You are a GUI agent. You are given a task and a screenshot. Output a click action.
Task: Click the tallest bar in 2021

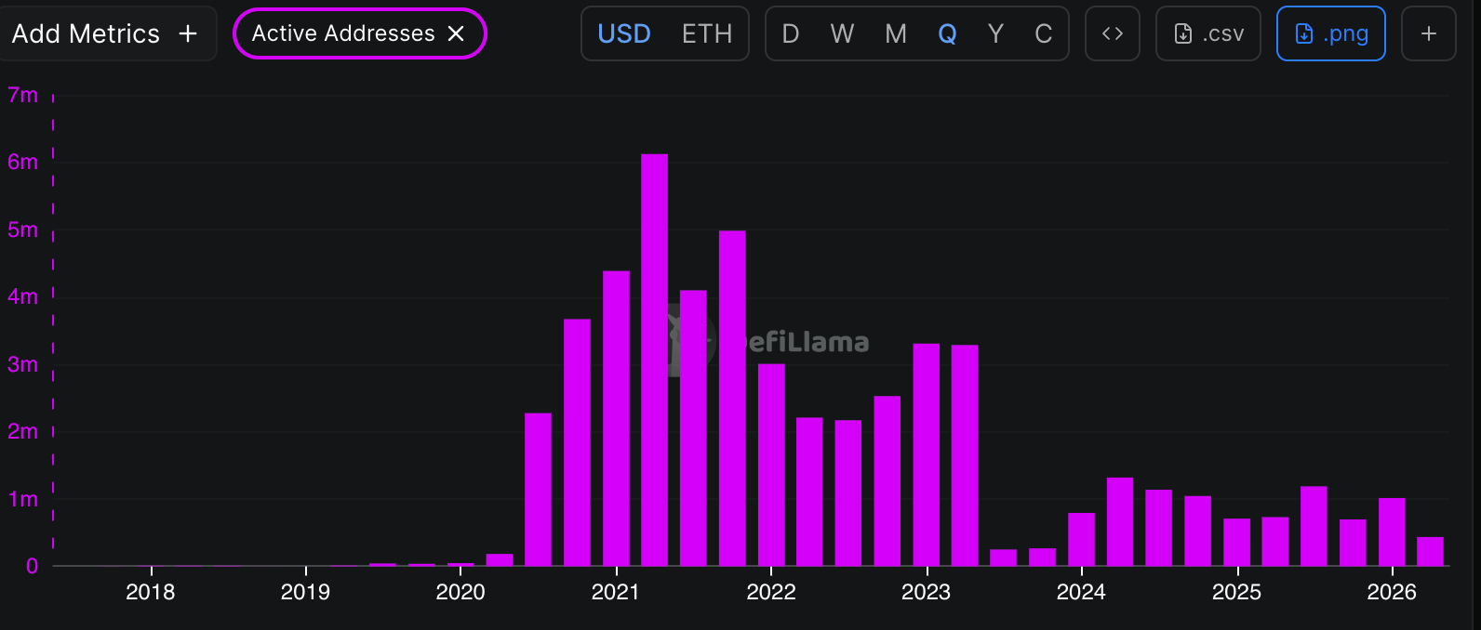(x=655, y=360)
